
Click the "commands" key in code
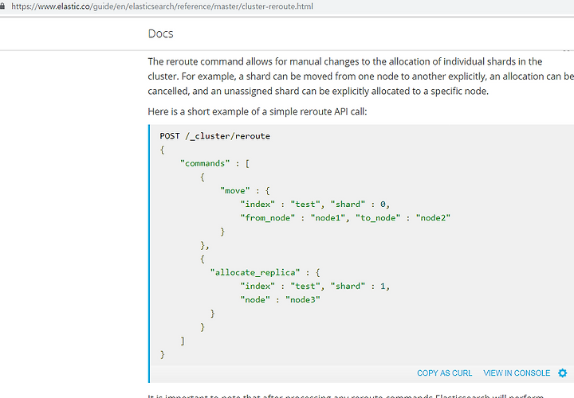(205, 163)
